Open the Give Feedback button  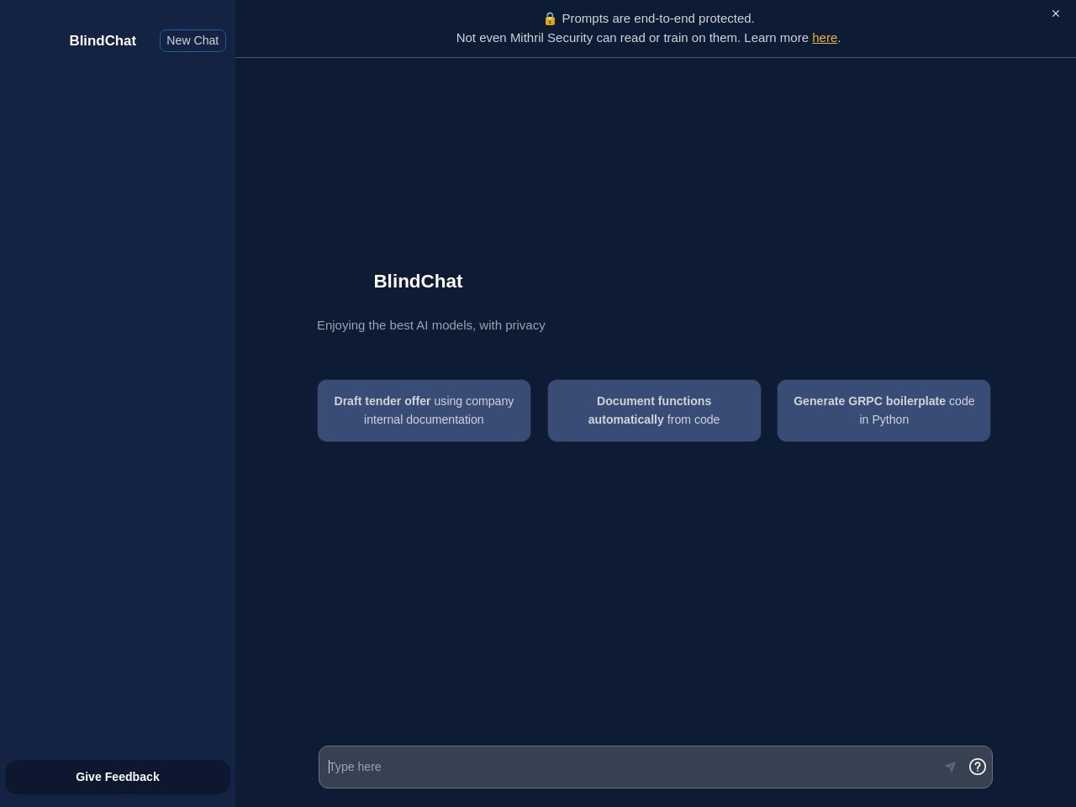(x=118, y=777)
